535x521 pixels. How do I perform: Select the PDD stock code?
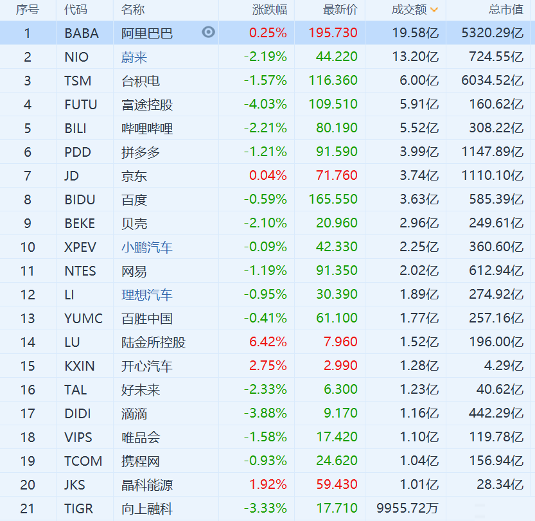pyautogui.click(x=78, y=152)
